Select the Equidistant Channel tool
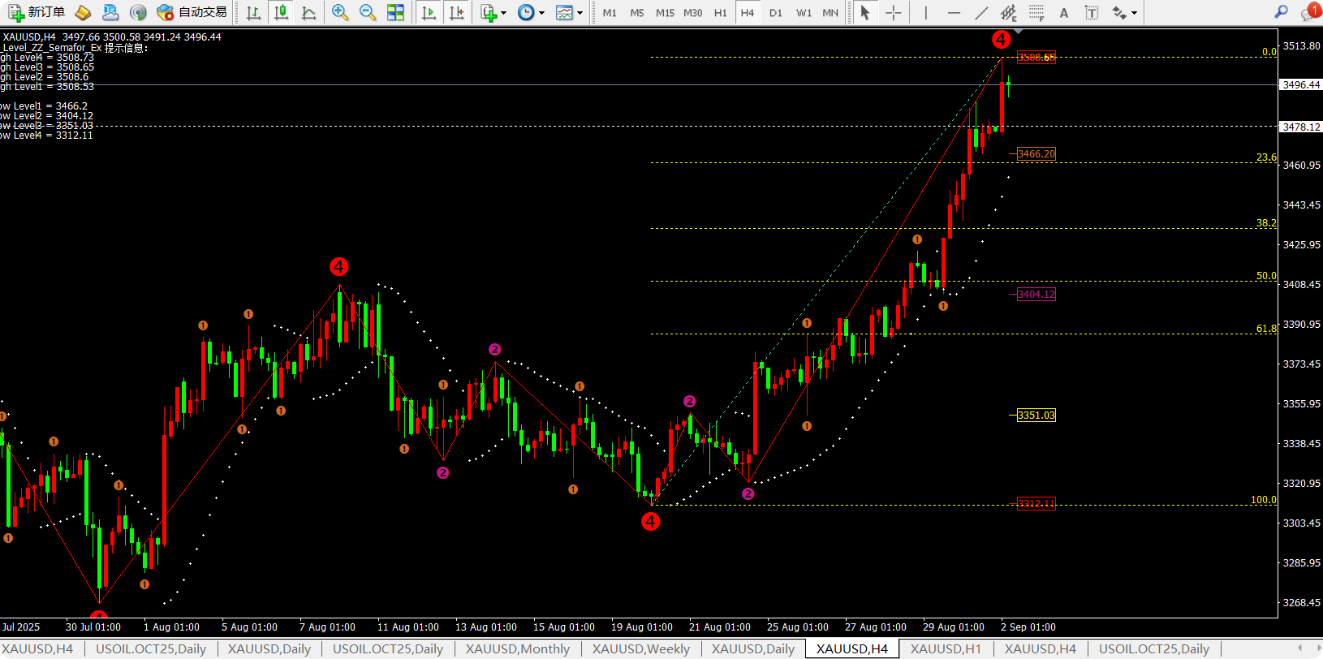This screenshot has width=1323, height=659. coord(1009,12)
